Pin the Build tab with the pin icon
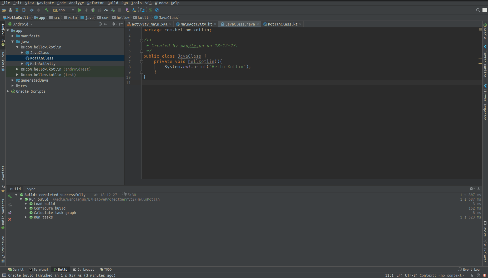 tap(10, 212)
